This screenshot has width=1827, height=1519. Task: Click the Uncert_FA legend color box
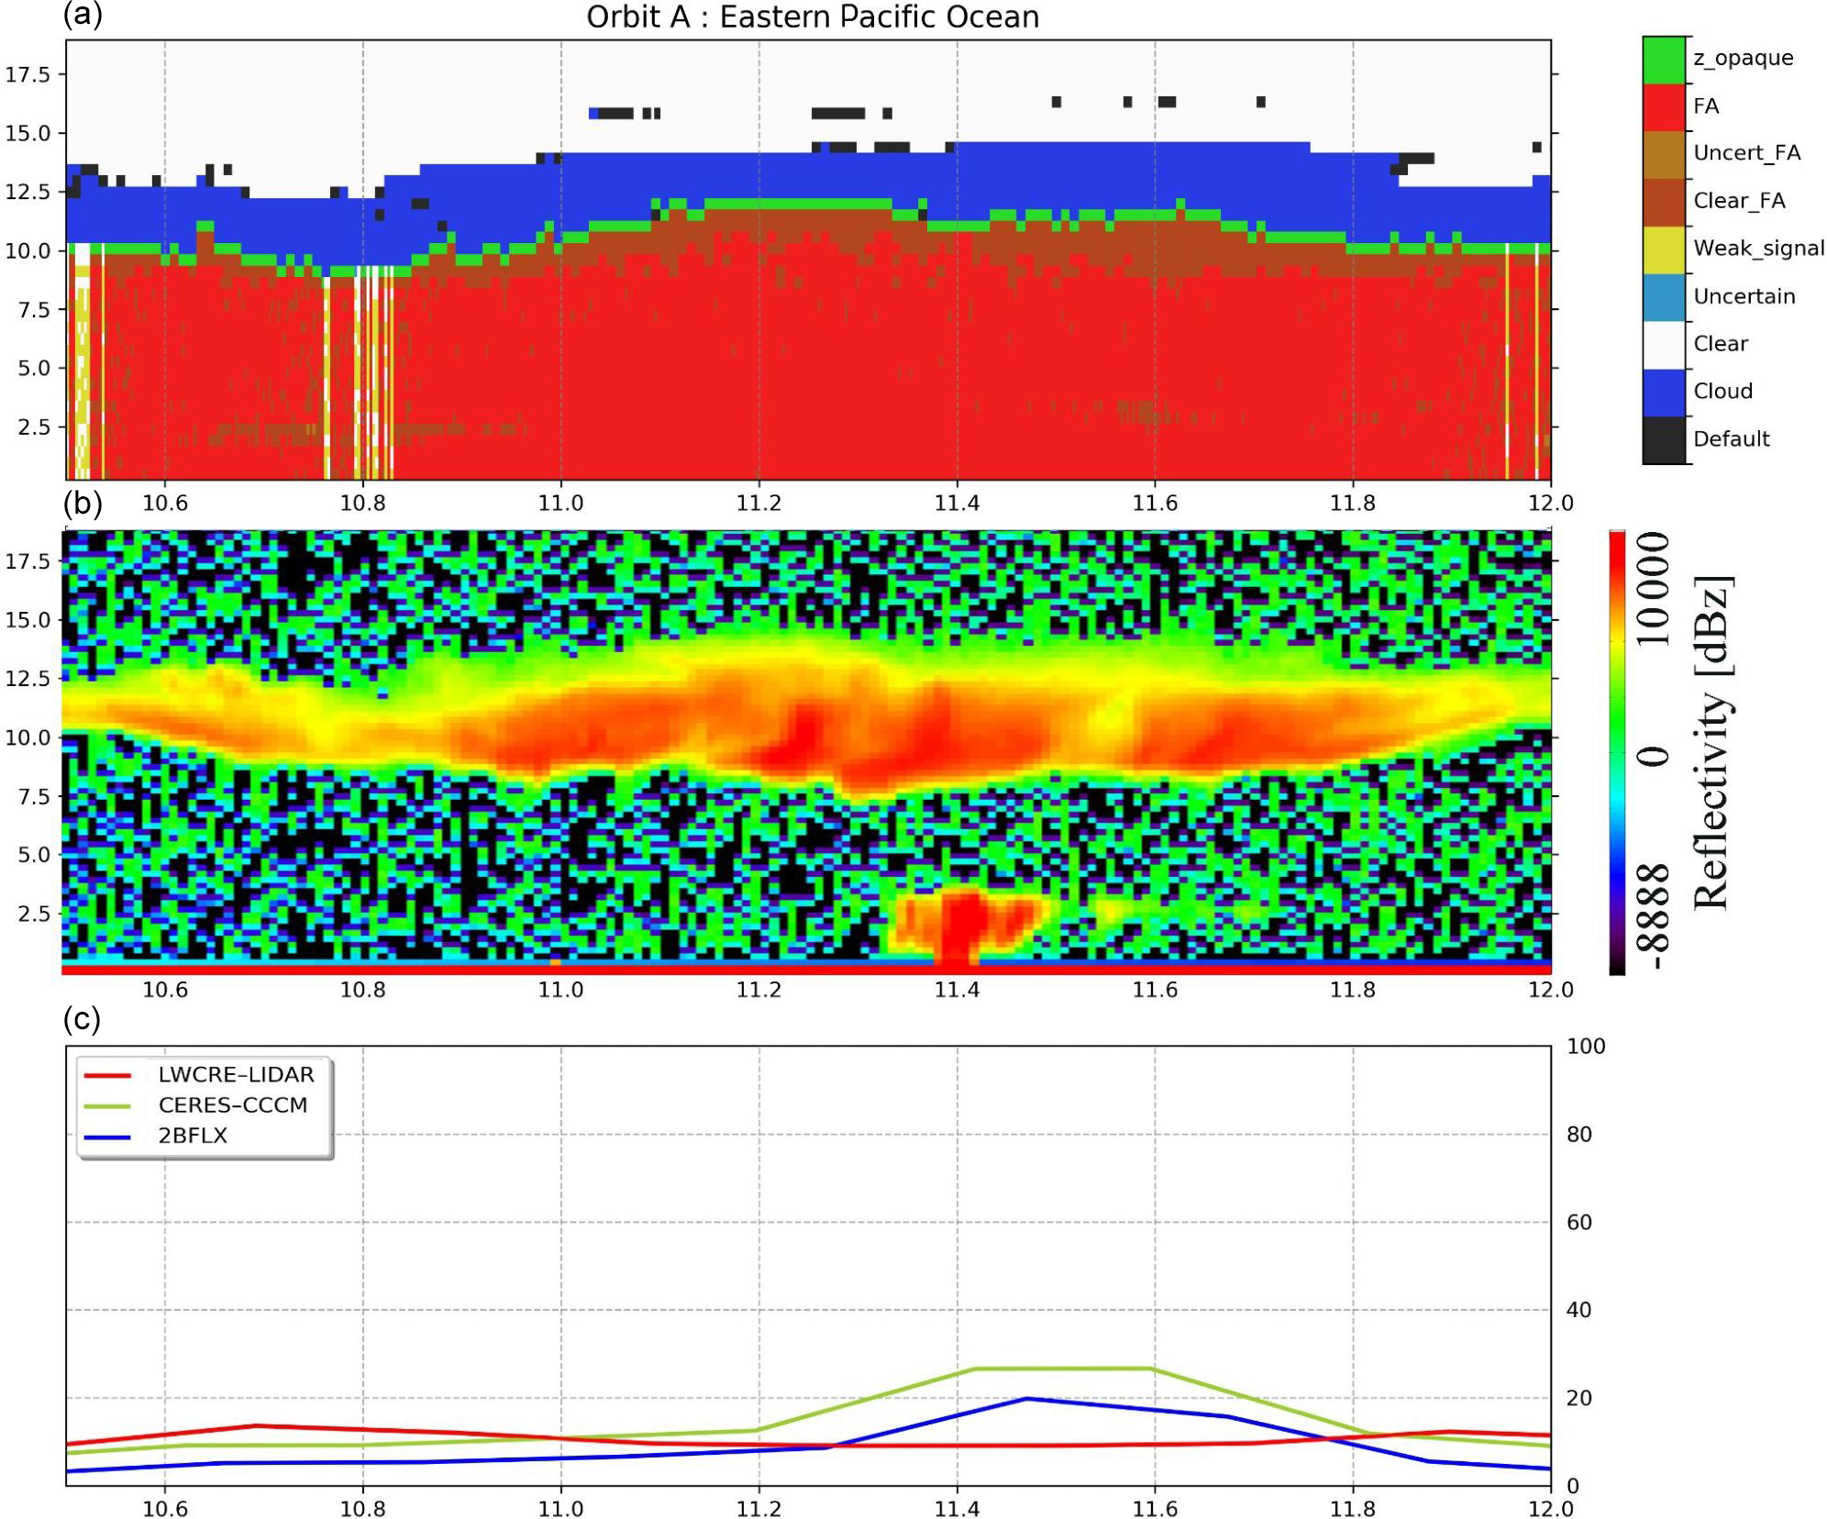click(1663, 155)
